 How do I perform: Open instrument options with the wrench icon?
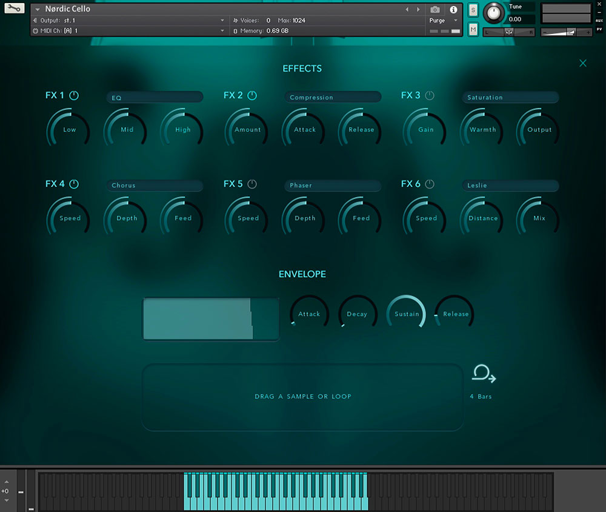tap(13, 8)
